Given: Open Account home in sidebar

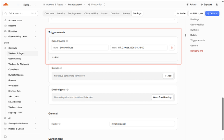Looking at the screenshot, I should point(15,20).
